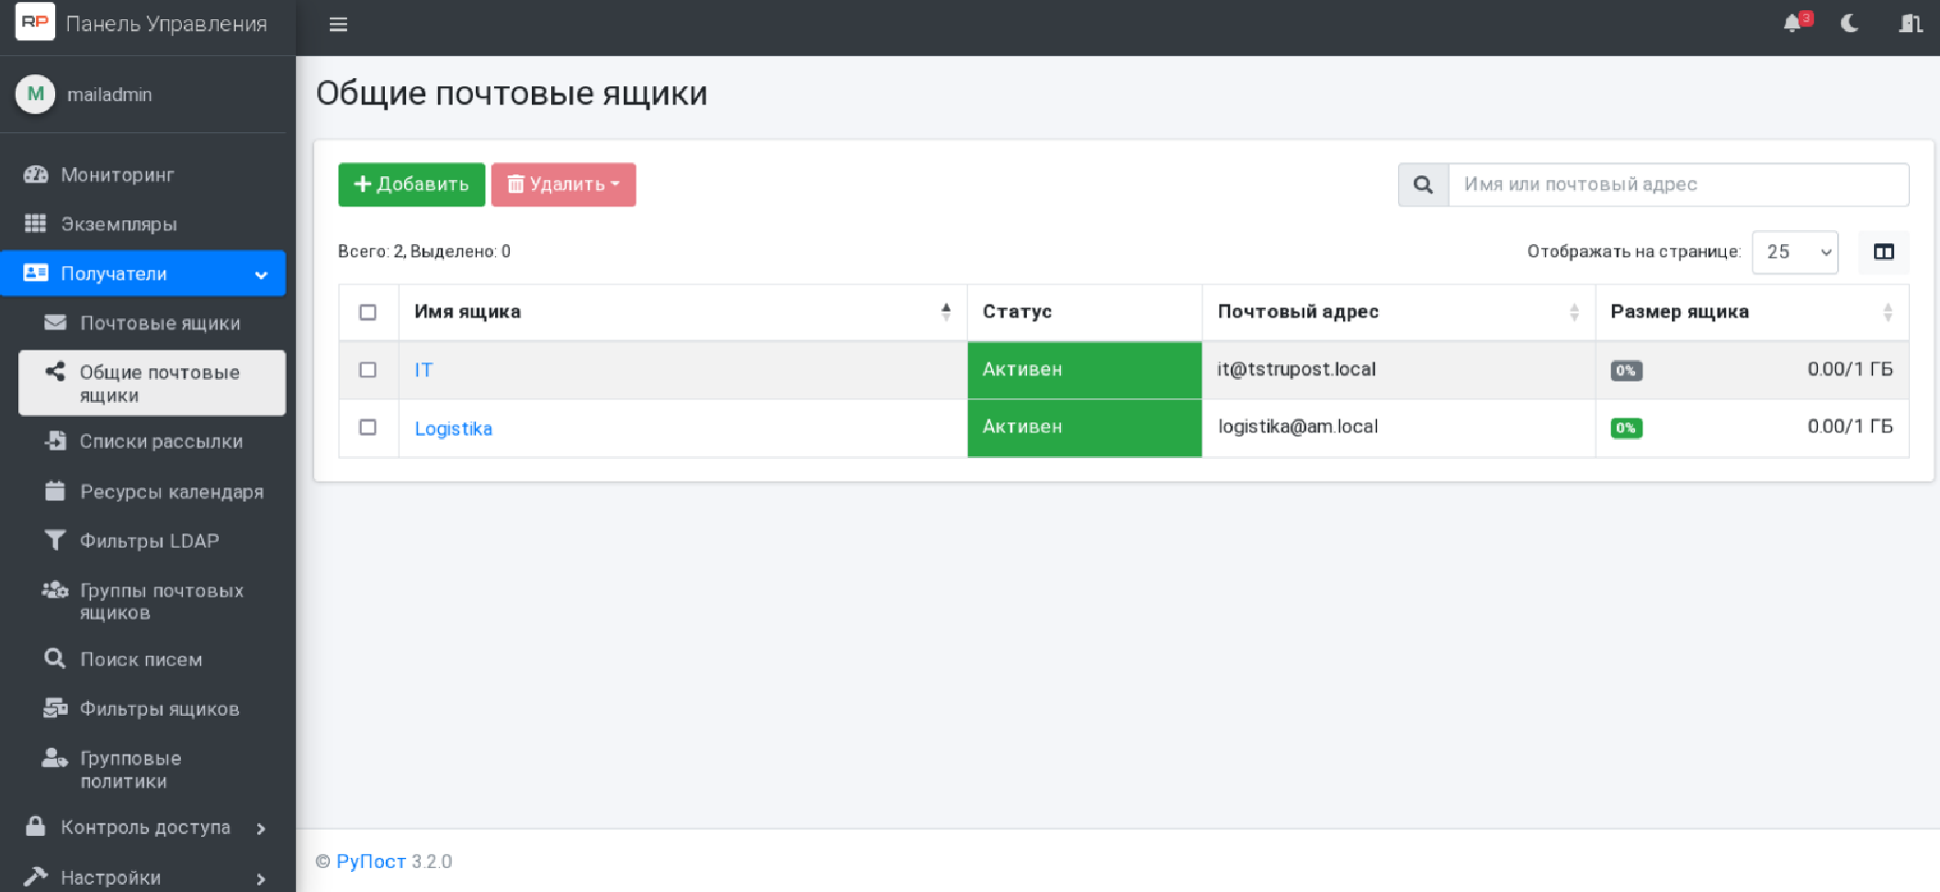Click the Фильтры LDAP funnel icon
This screenshot has width=1940, height=892.
coord(55,540)
